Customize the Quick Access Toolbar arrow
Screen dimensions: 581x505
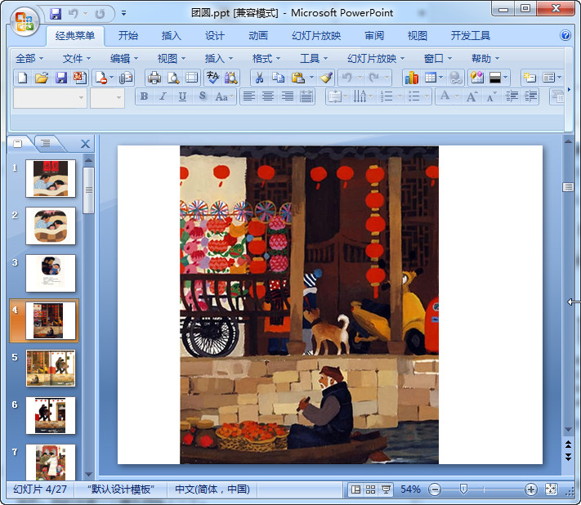click(x=123, y=13)
